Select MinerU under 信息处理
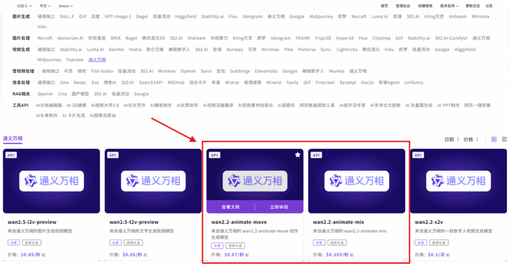 coord(274,83)
